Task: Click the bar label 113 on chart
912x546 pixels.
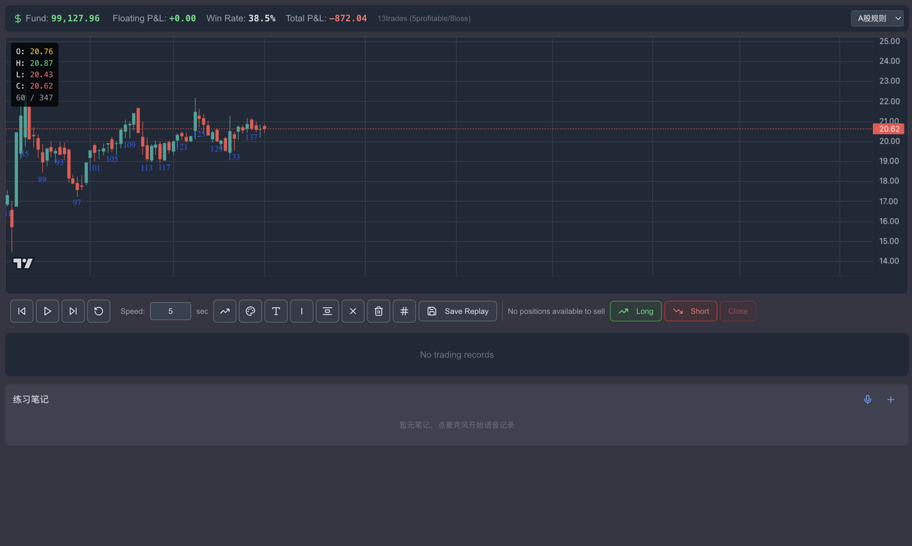Action: [x=147, y=168]
